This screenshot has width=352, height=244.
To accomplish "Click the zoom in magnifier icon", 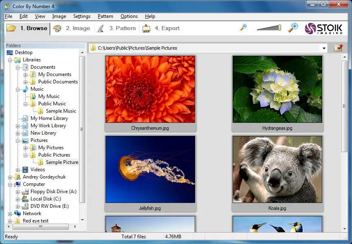I will [x=293, y=28].
